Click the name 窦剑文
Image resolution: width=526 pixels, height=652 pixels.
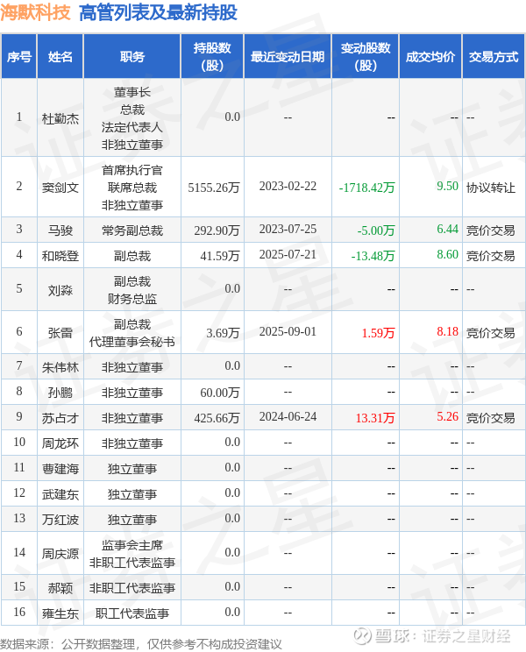point(60,188)
